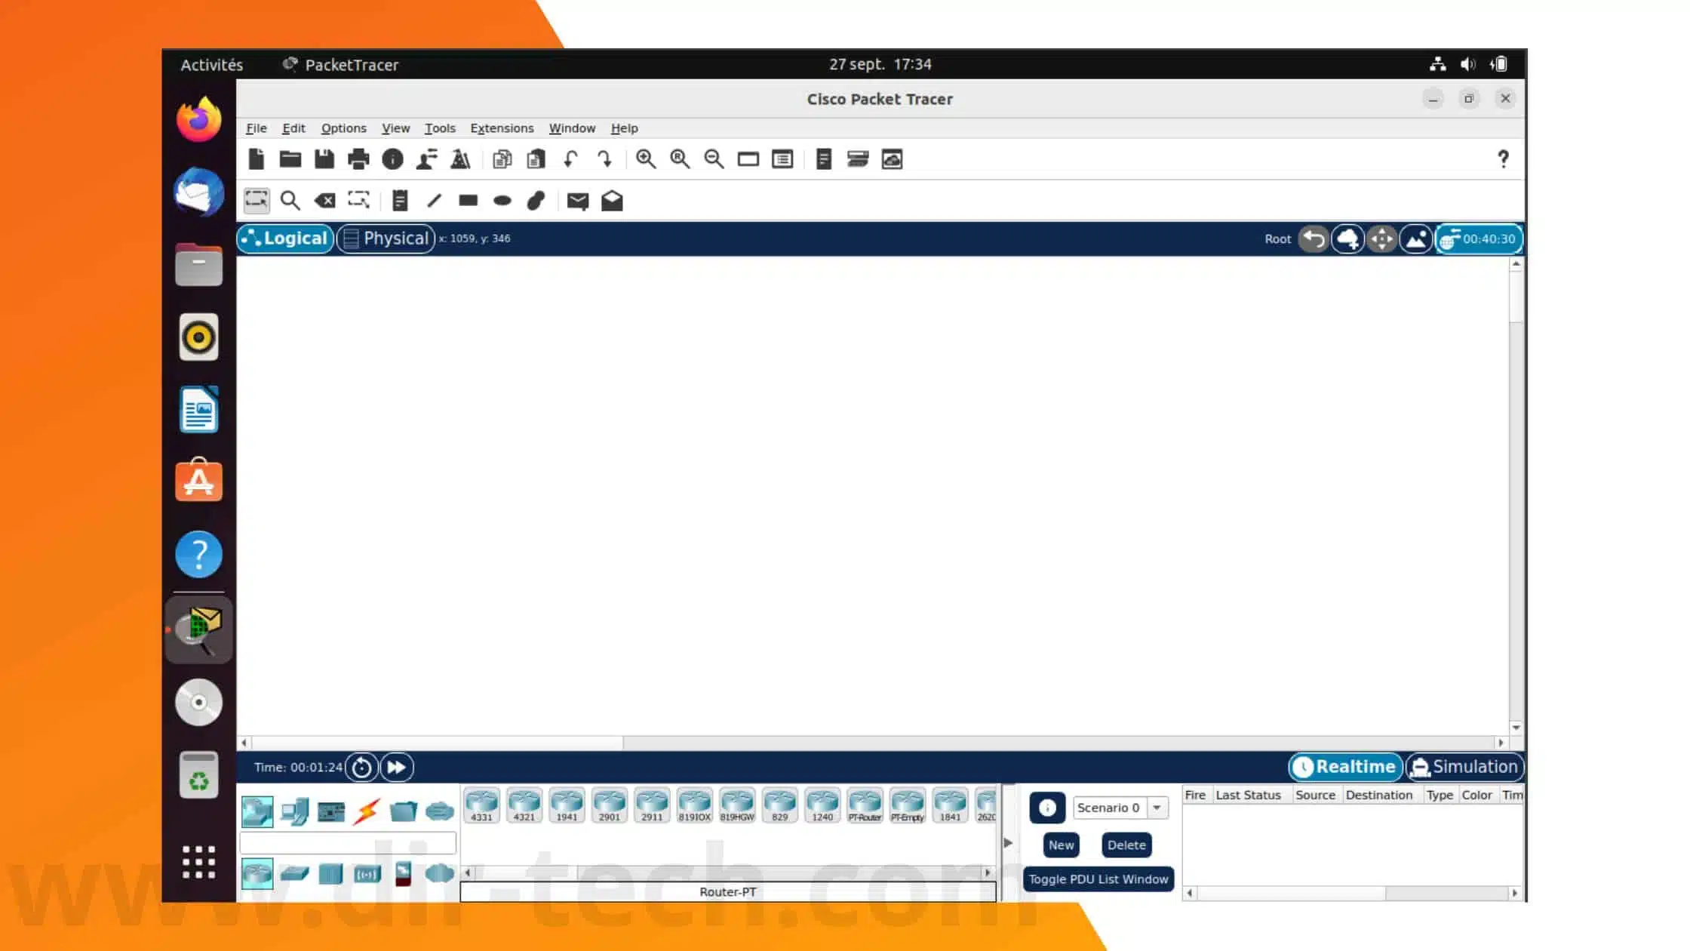Zoom out on the workspace

pos(714,159)
